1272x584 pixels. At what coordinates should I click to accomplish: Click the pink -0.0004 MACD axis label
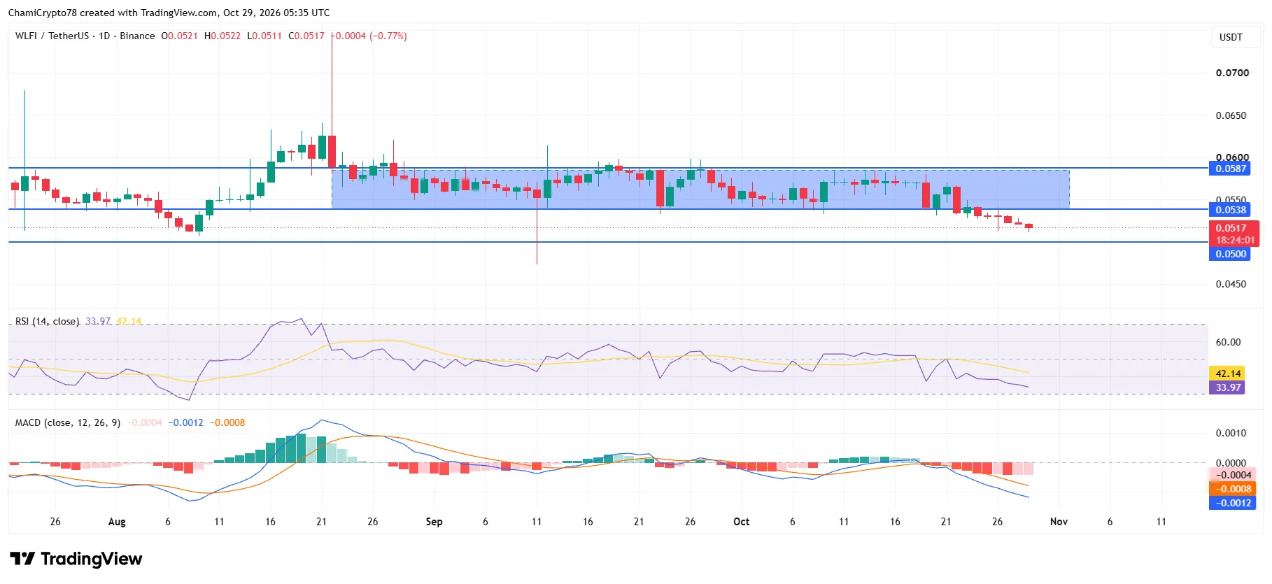[x=1233, y=475]
